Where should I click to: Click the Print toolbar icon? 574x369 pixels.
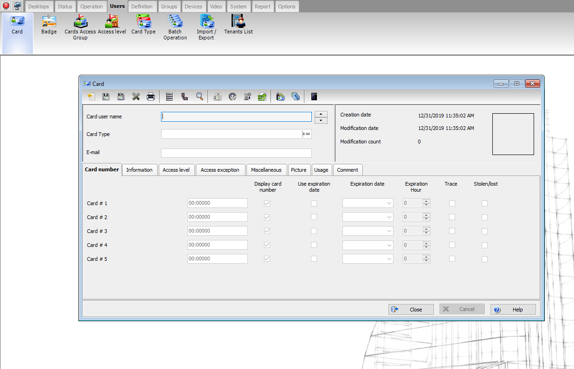(151, 97)
